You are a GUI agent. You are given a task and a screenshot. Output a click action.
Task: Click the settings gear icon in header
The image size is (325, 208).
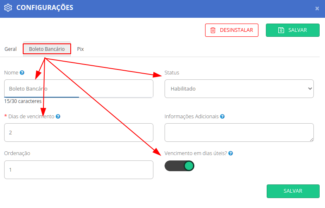8,8
